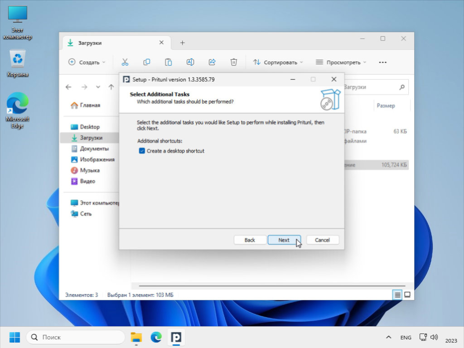Click the volume speaker tray icon
Viewport: 464px width, 348px height.
[x=434, y=337]
